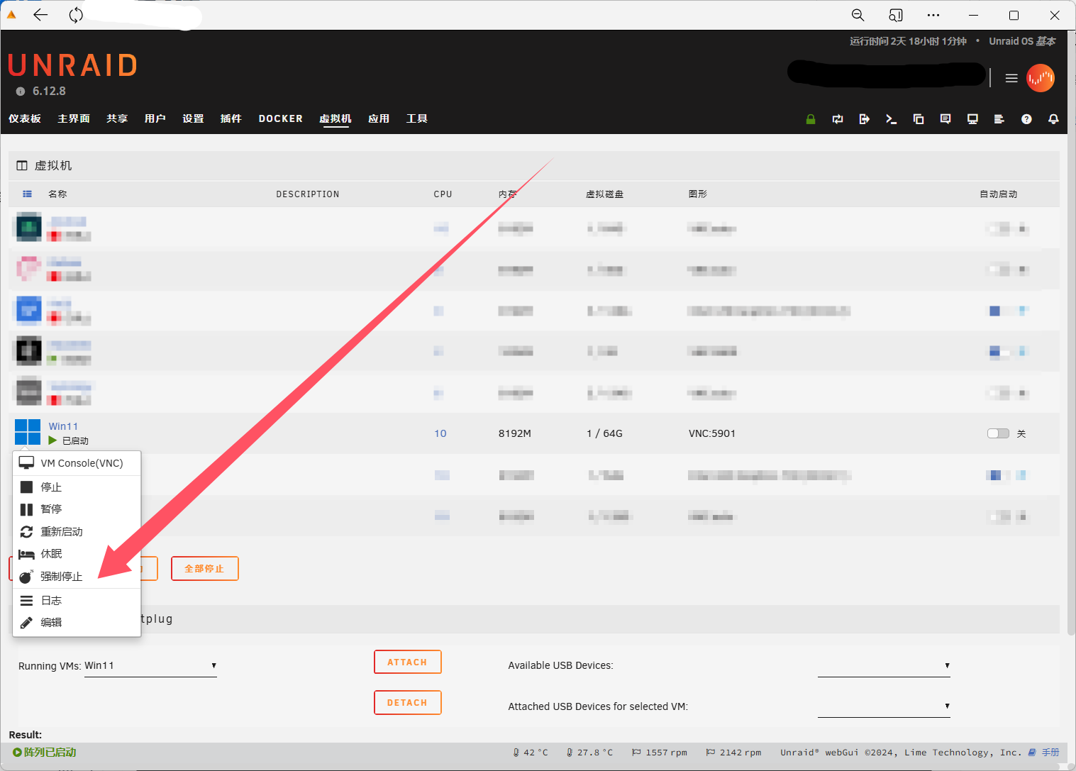Click the logout icon in the header
The height and width of the screenshot is (771, 1076).
pos(864,119)
